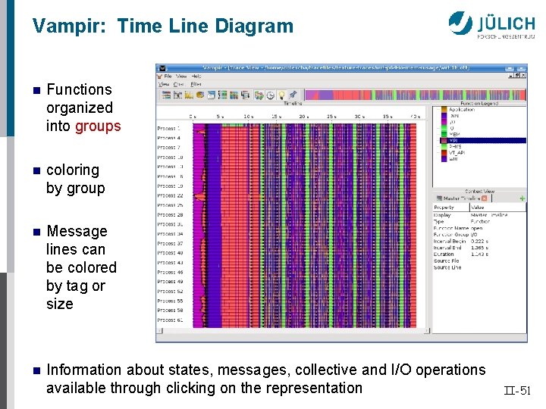This screenshot has height=409, width=546.
Task: Select highlighted MPI row in legend
Action: [x=482, y=141]
